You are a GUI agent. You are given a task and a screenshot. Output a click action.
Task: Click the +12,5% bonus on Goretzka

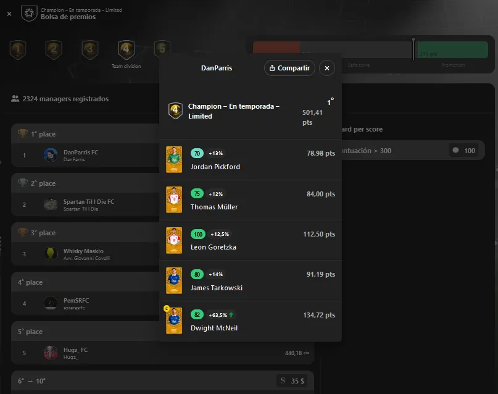(220, 234)
